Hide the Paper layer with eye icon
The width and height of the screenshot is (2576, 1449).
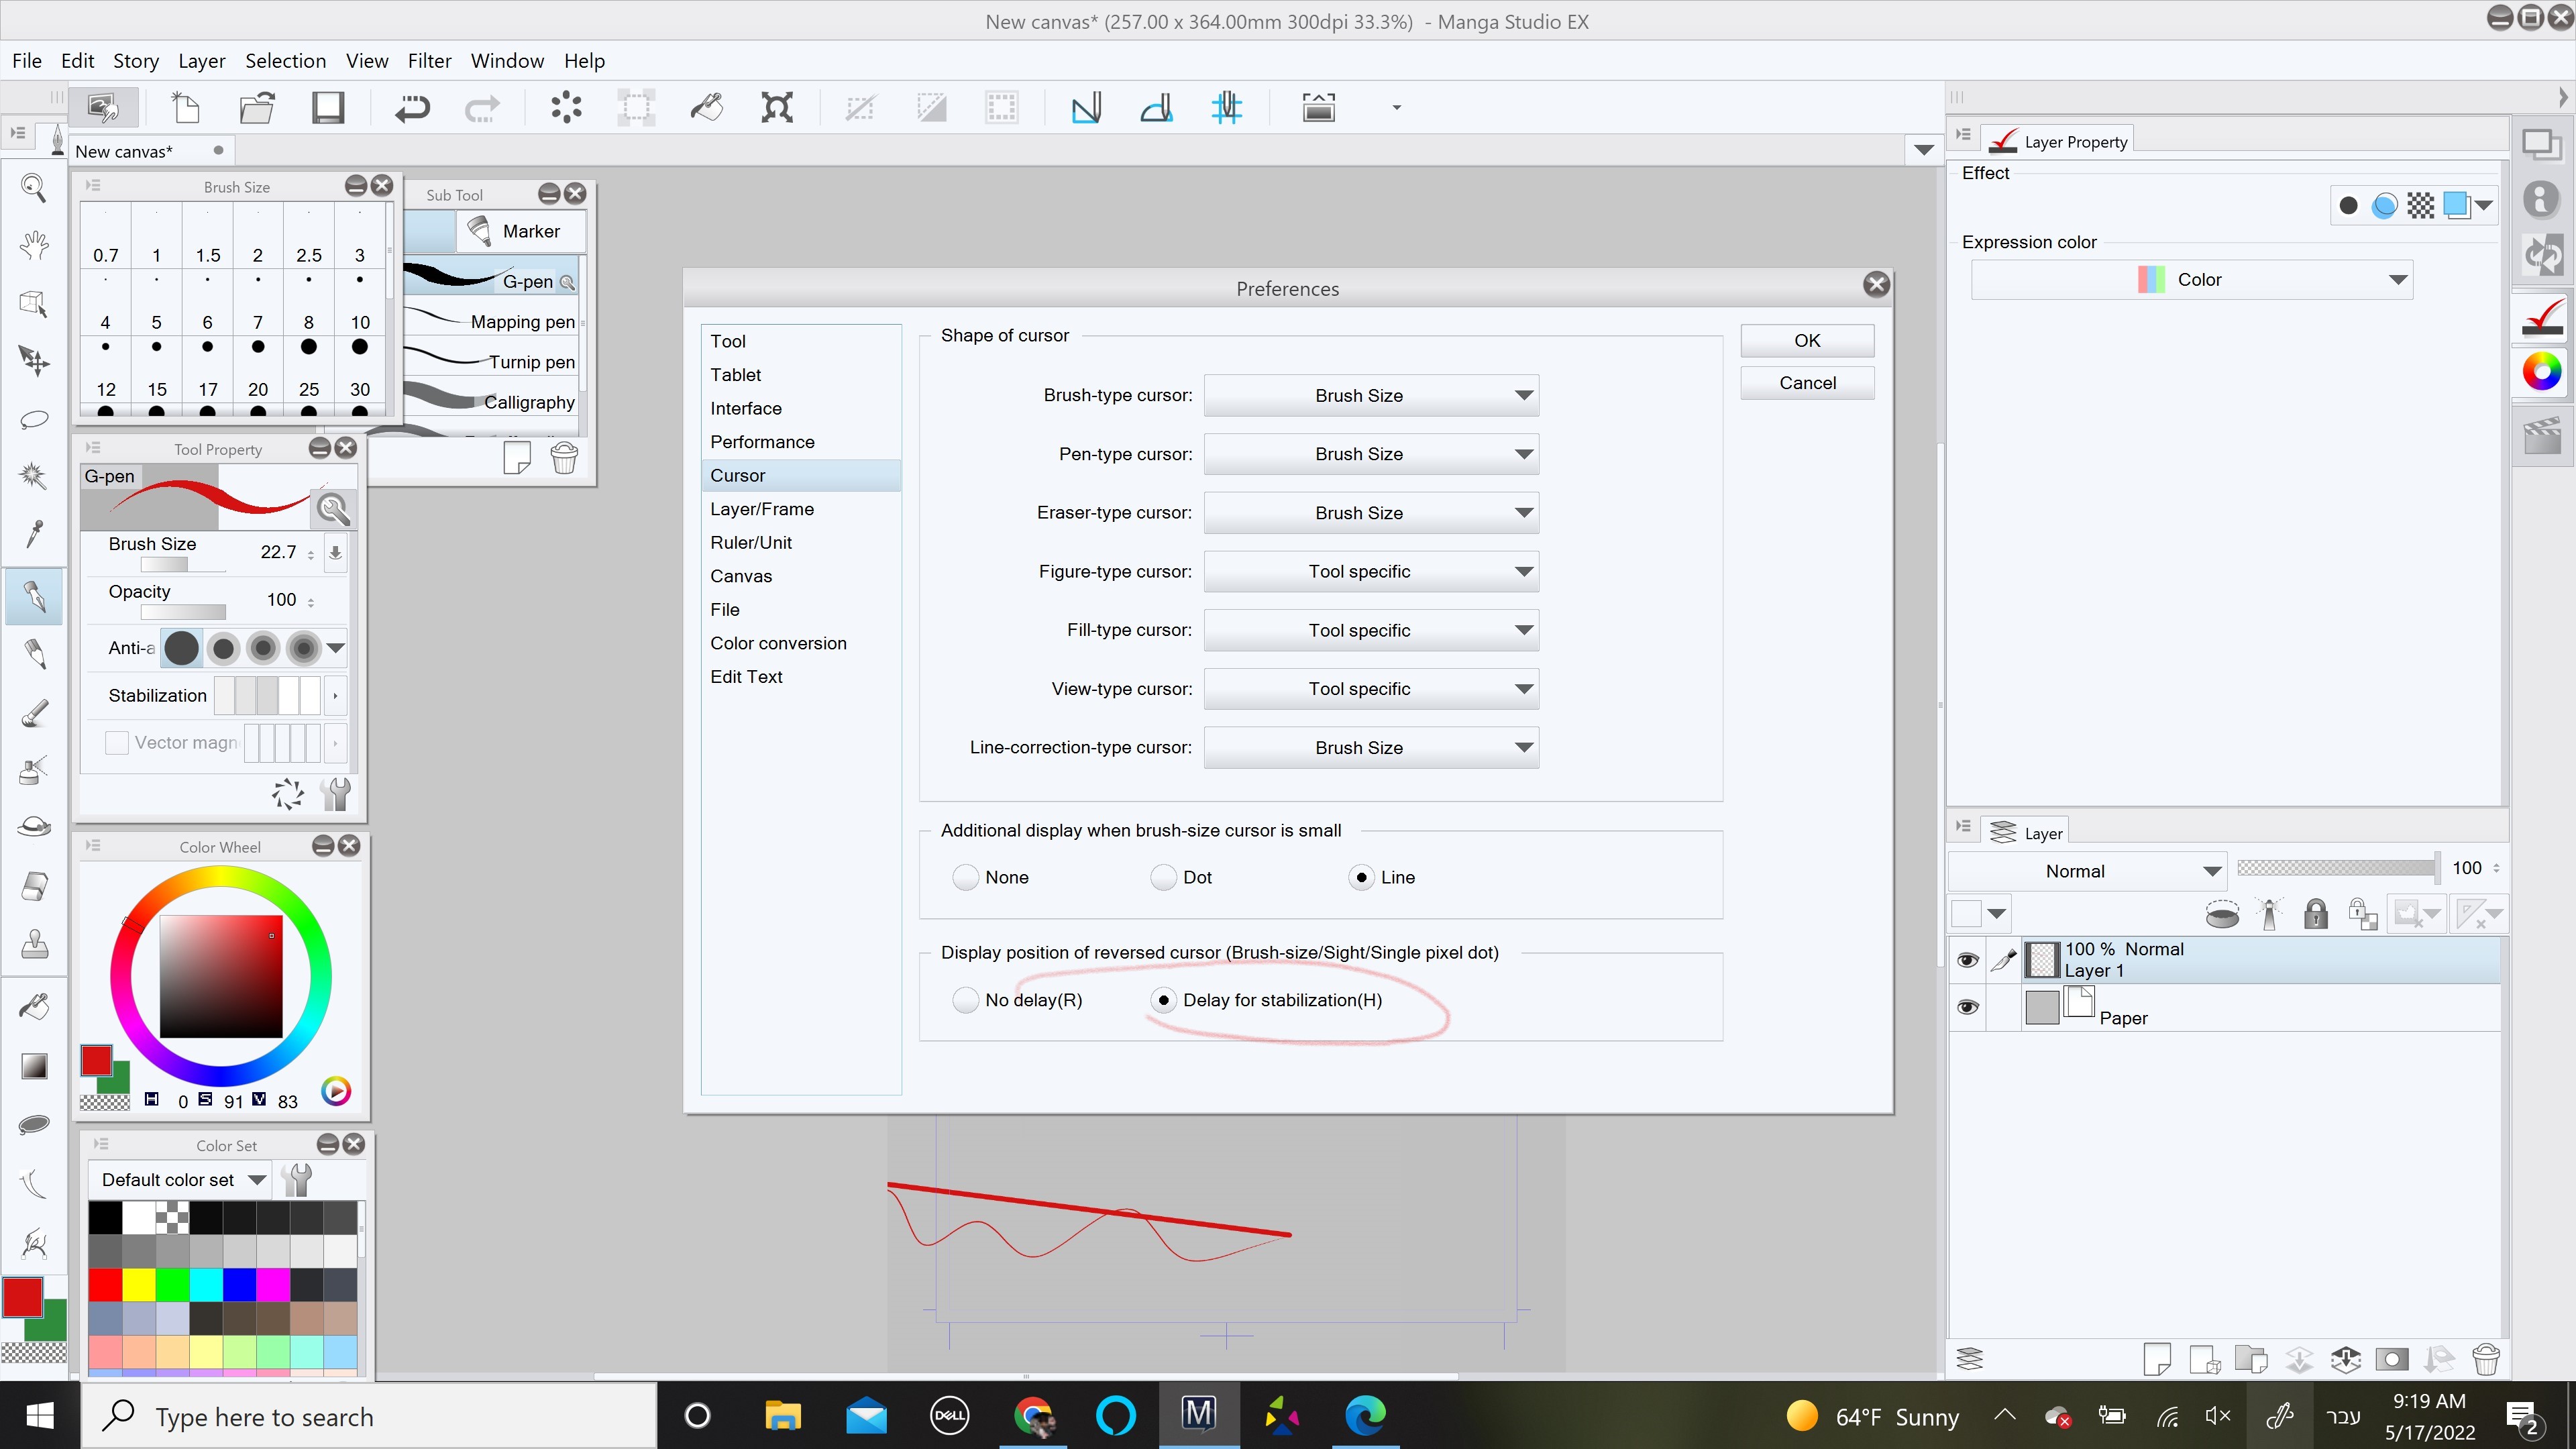pos(1967,1007)
